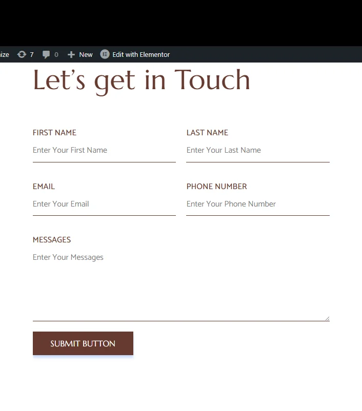Viewport: 362px width, 411px height.
Task: Click inside the Messages text area
Action: [181, 284]
